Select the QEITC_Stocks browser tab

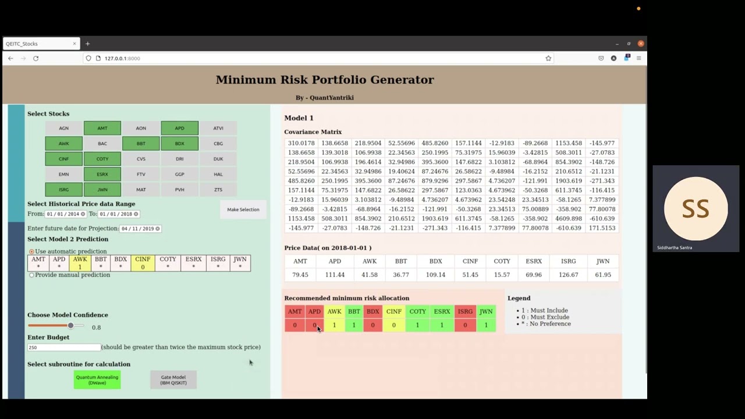[41, 44]
